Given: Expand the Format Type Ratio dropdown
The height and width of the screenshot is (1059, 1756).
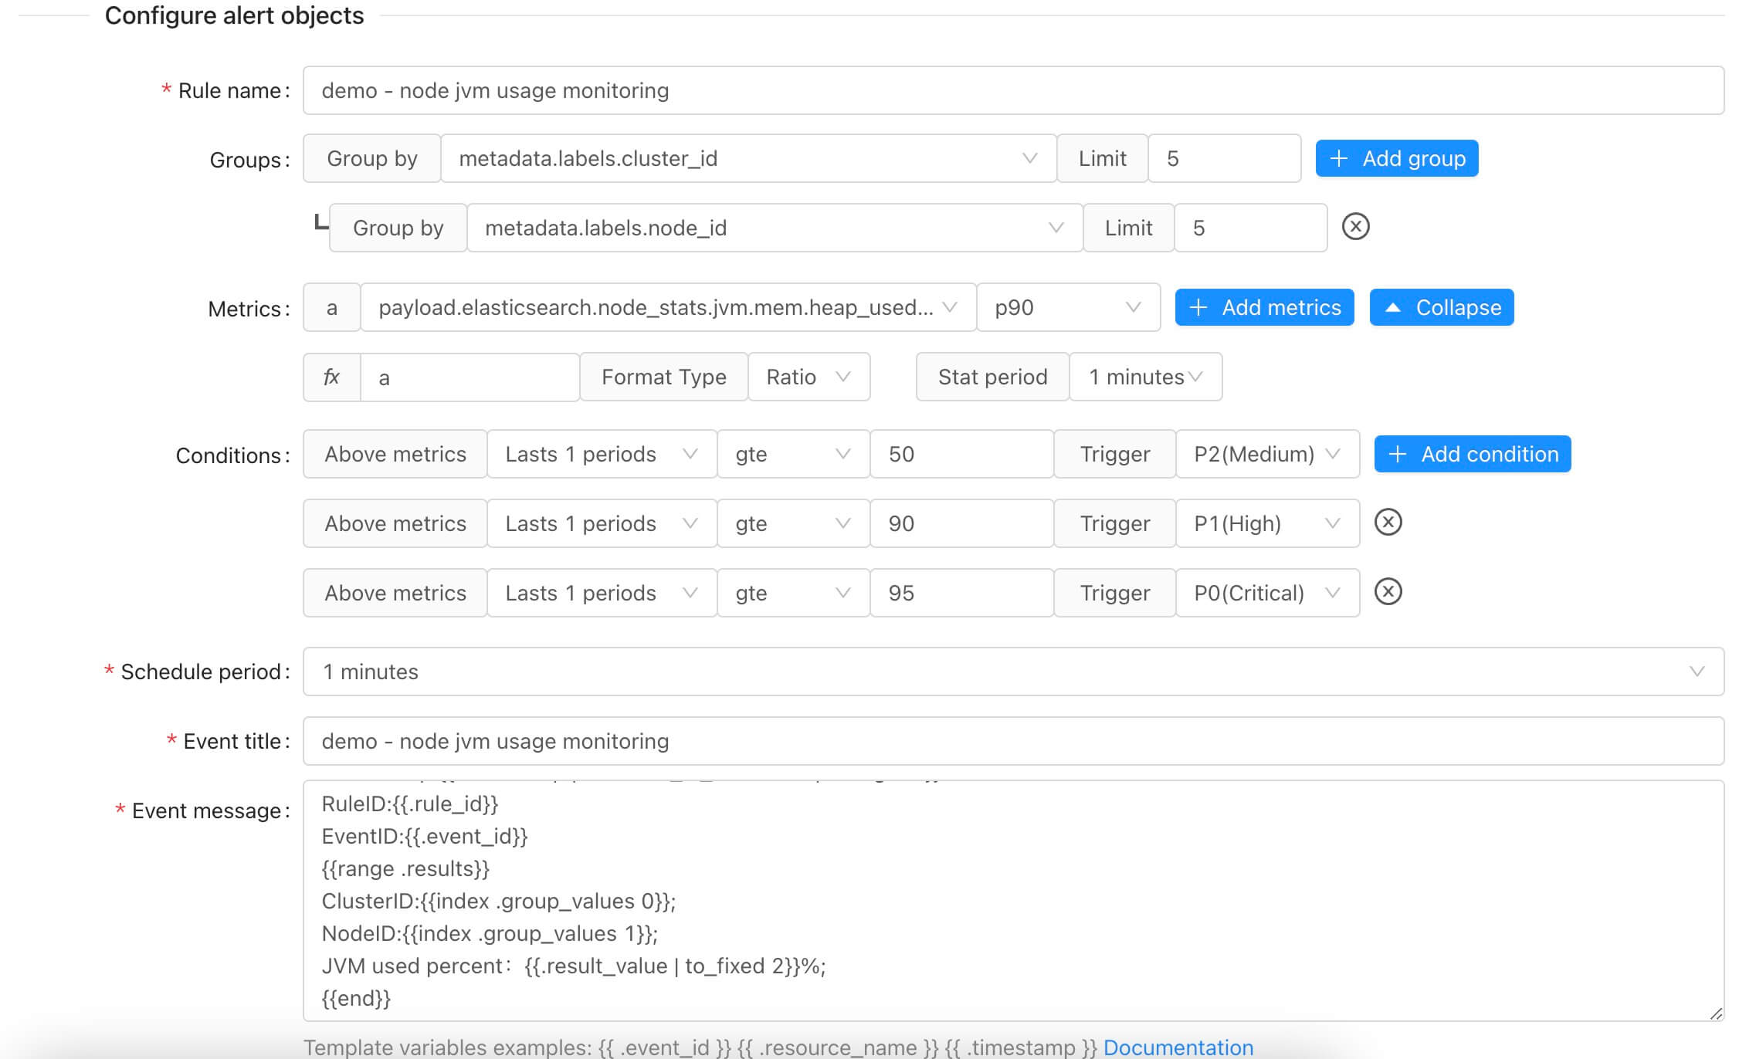Looking at the screenshot, I should 808,377.
